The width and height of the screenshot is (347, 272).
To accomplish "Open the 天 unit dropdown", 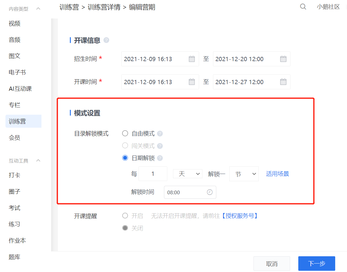I will (x=188, y=174).
